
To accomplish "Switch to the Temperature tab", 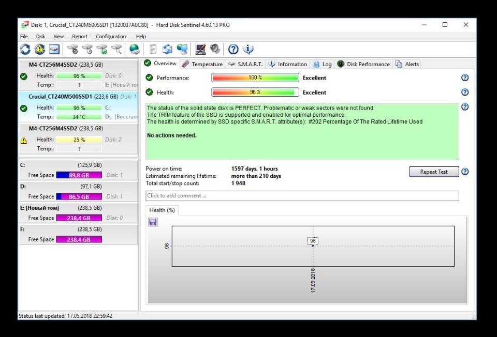I will pos(202,64).
